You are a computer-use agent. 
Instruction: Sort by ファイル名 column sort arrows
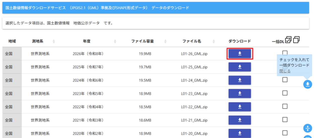pos(213,41)
